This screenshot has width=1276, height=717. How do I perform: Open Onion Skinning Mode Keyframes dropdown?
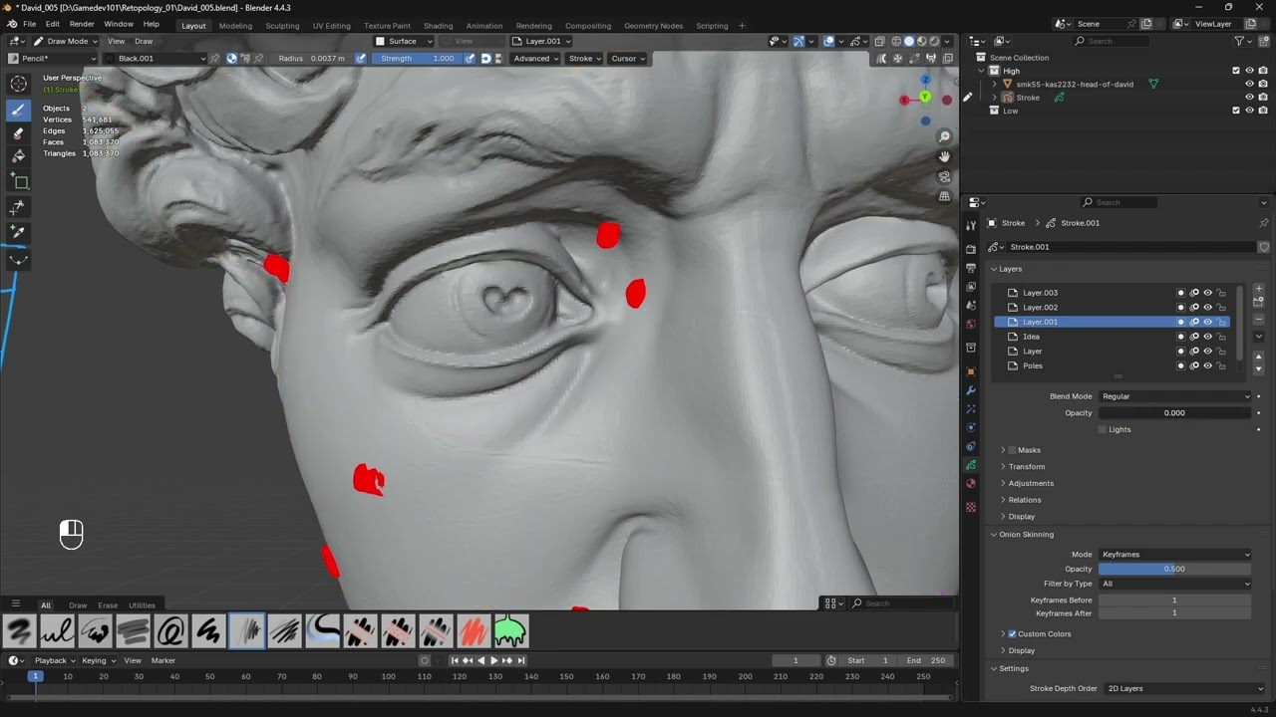point(1174,555)
